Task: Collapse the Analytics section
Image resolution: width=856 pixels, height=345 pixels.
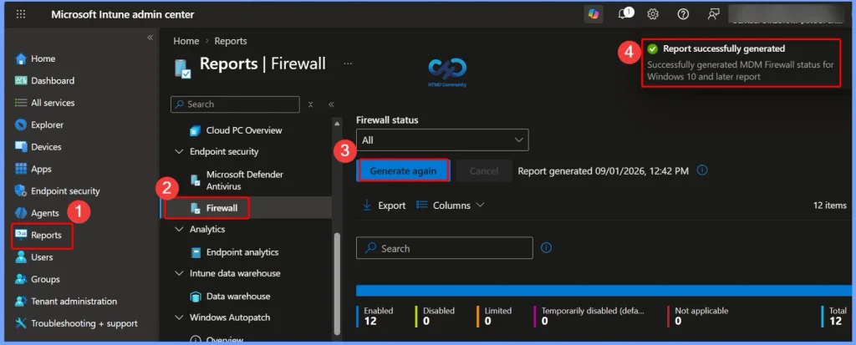Action: coord(179,229)
